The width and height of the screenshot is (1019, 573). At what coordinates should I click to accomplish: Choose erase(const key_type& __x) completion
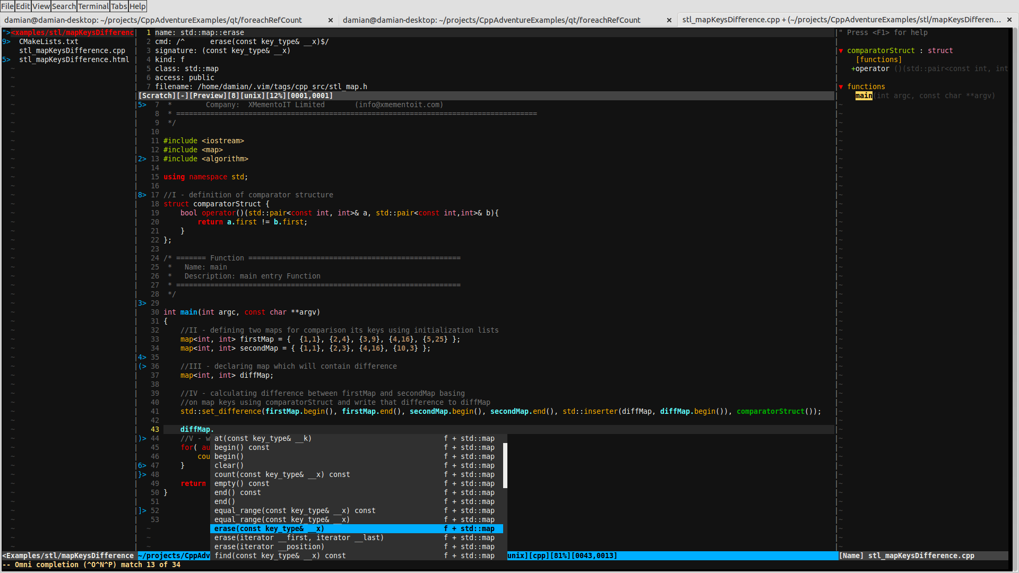coord(269,529)
